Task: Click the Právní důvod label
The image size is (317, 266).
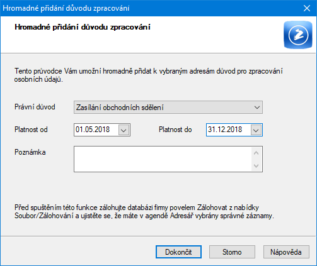Action: [x=35, y=107]
